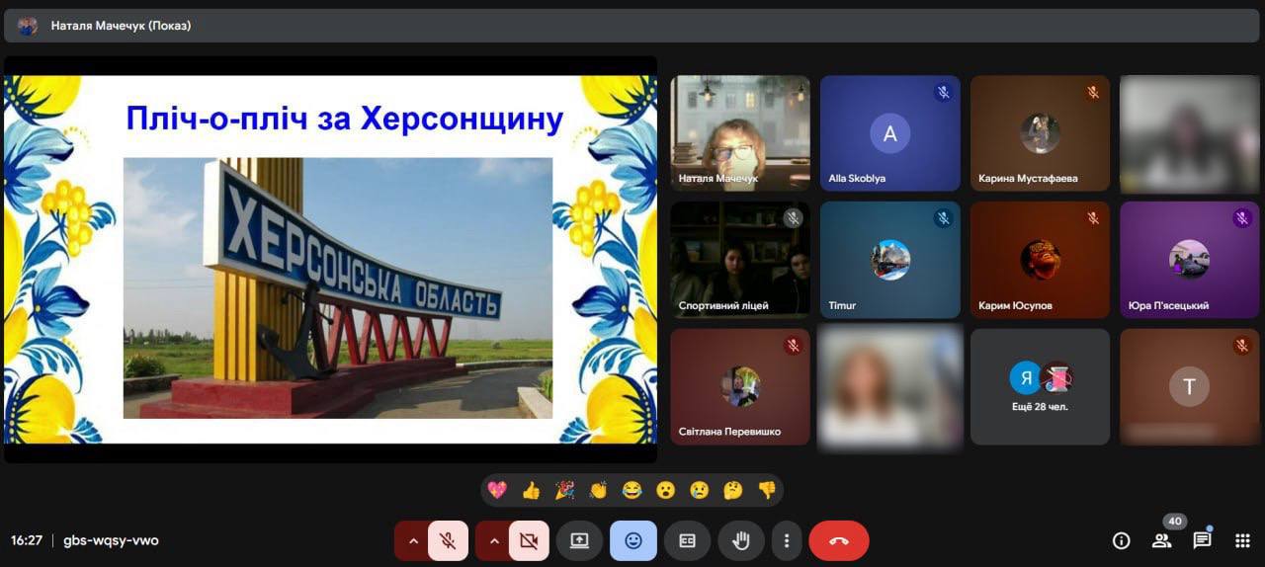The height and width of the screenshot is (567, 1265).
Task: Open the chat panel
Action: tap(1202, 540)
